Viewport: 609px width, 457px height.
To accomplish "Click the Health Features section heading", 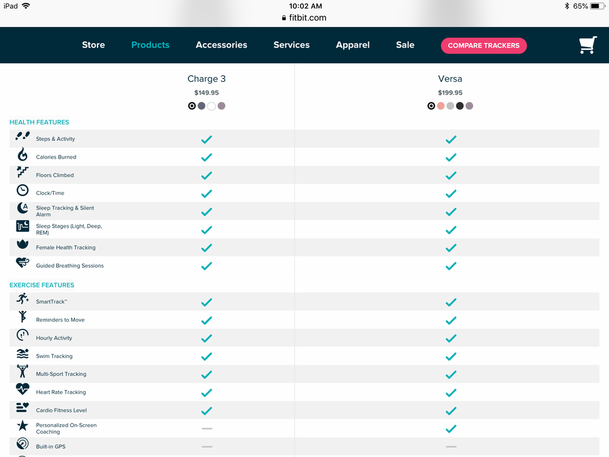I will 39,122.
